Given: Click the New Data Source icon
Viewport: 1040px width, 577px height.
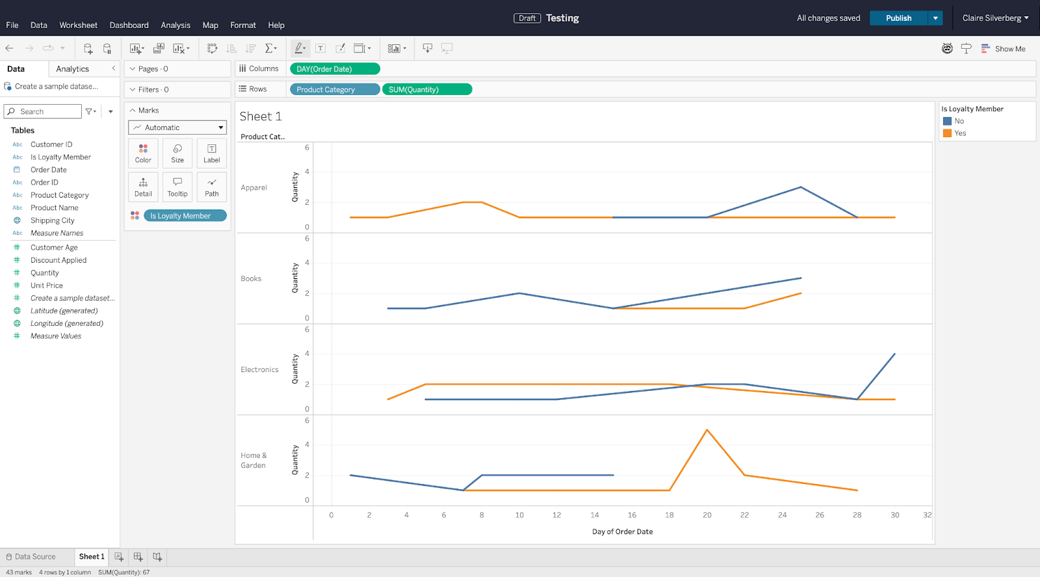Looking at the screenshot, I should tap(88, 48).
